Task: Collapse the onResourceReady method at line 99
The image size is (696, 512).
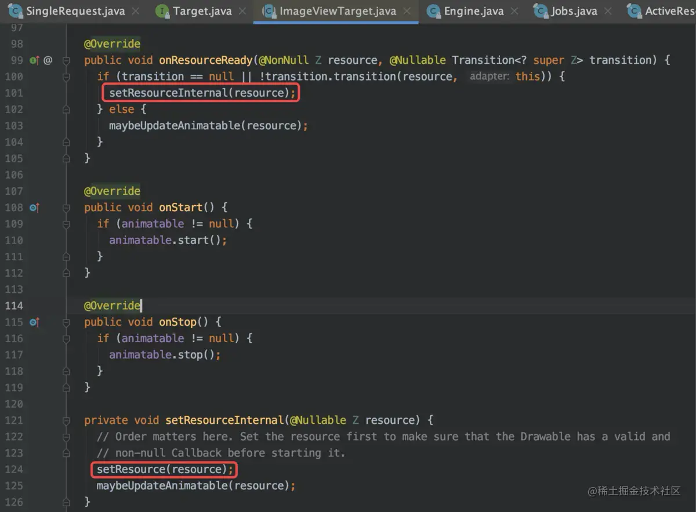Action: click(x=66, y=60)
